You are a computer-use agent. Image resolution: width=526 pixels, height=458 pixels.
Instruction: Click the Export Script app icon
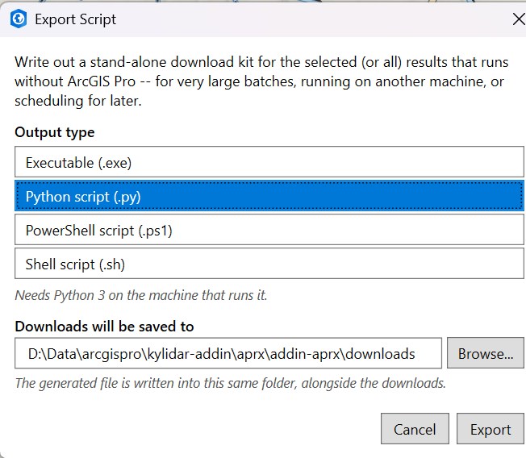pyautogui.click(x=19, y=19)
